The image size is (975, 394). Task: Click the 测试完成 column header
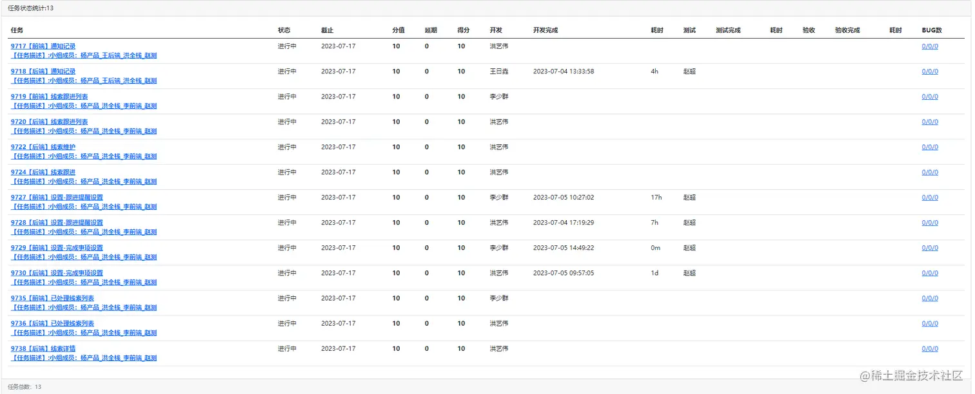pos(728,30)
